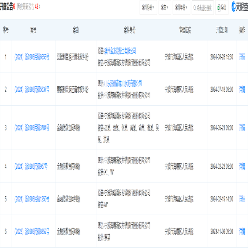Screen dimensions: 248x248
Task: Click the 案由 column header
Action: tap(76, 30)
